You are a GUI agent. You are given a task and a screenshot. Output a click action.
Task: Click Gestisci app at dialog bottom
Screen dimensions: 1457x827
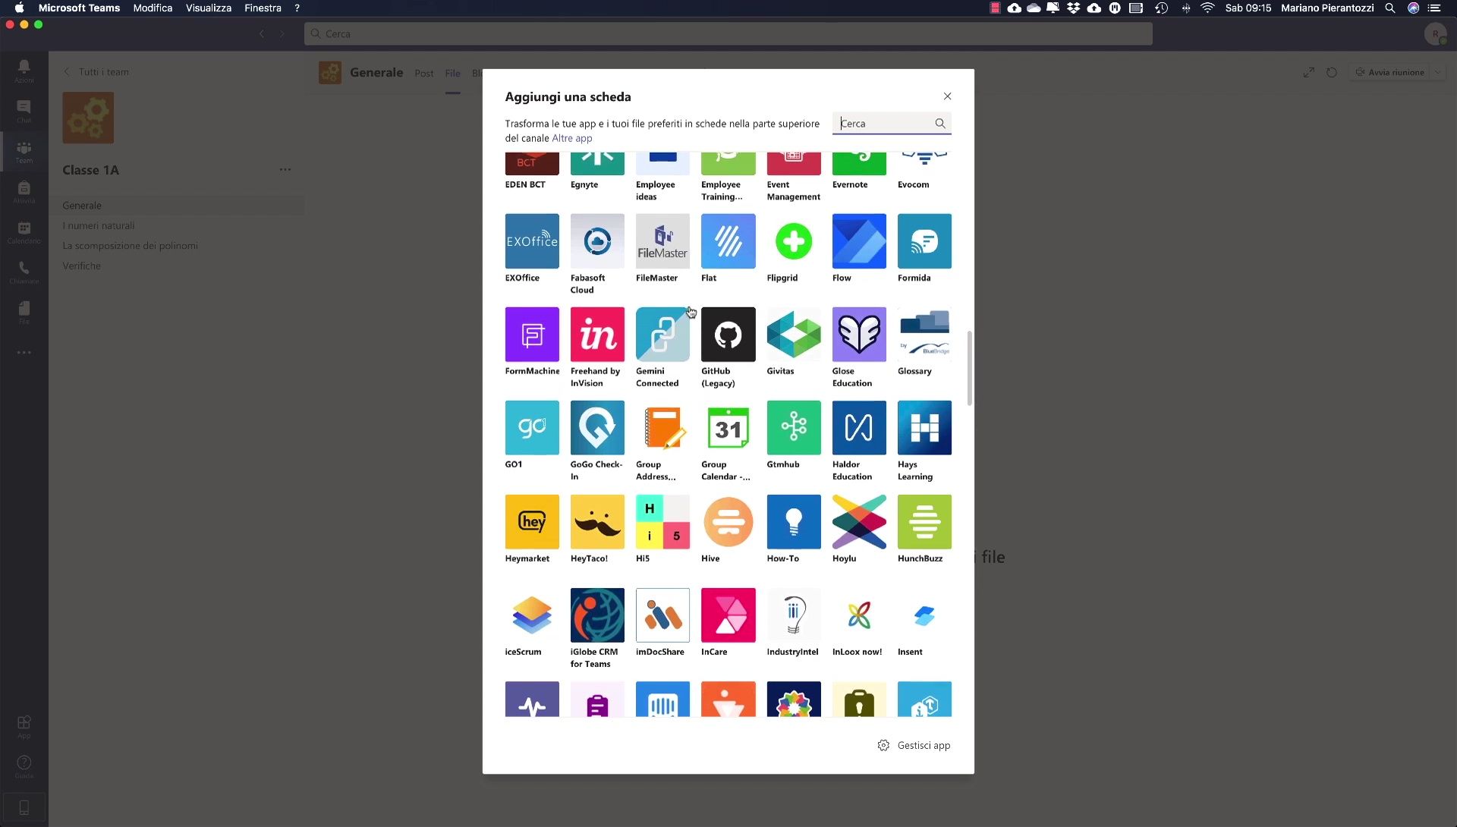coord(914,745)
